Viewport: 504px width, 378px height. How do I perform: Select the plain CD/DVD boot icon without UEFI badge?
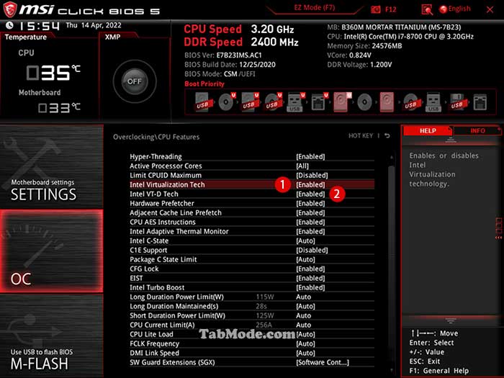pyautogui.click(x=364, y=102)
